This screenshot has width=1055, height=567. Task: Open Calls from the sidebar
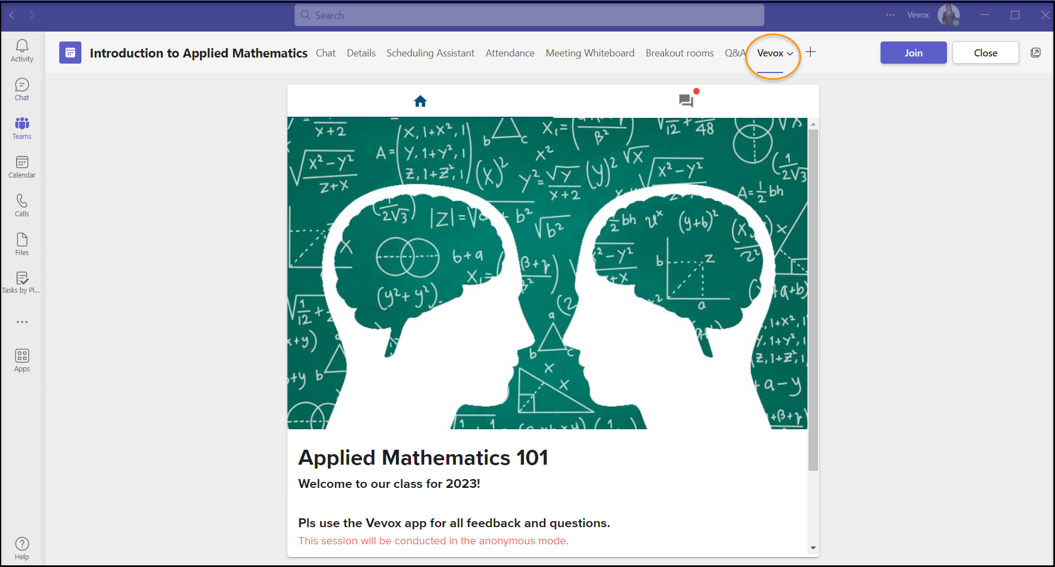(22, 205)
